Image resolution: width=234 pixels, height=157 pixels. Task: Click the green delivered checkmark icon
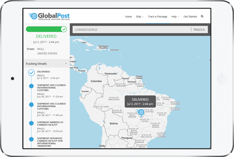(64, 29)
